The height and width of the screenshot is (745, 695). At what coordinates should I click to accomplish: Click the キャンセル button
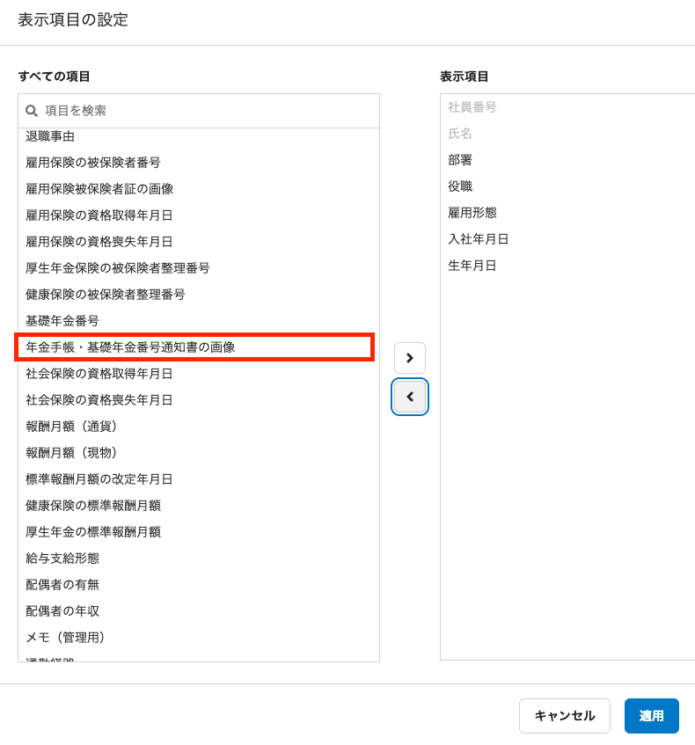click(x=564, y=716)
